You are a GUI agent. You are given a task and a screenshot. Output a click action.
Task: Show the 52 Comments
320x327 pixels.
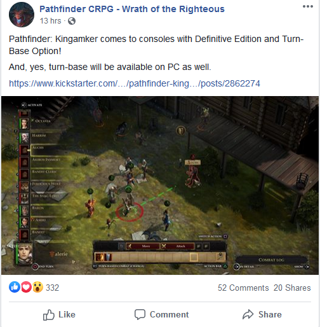243,288
